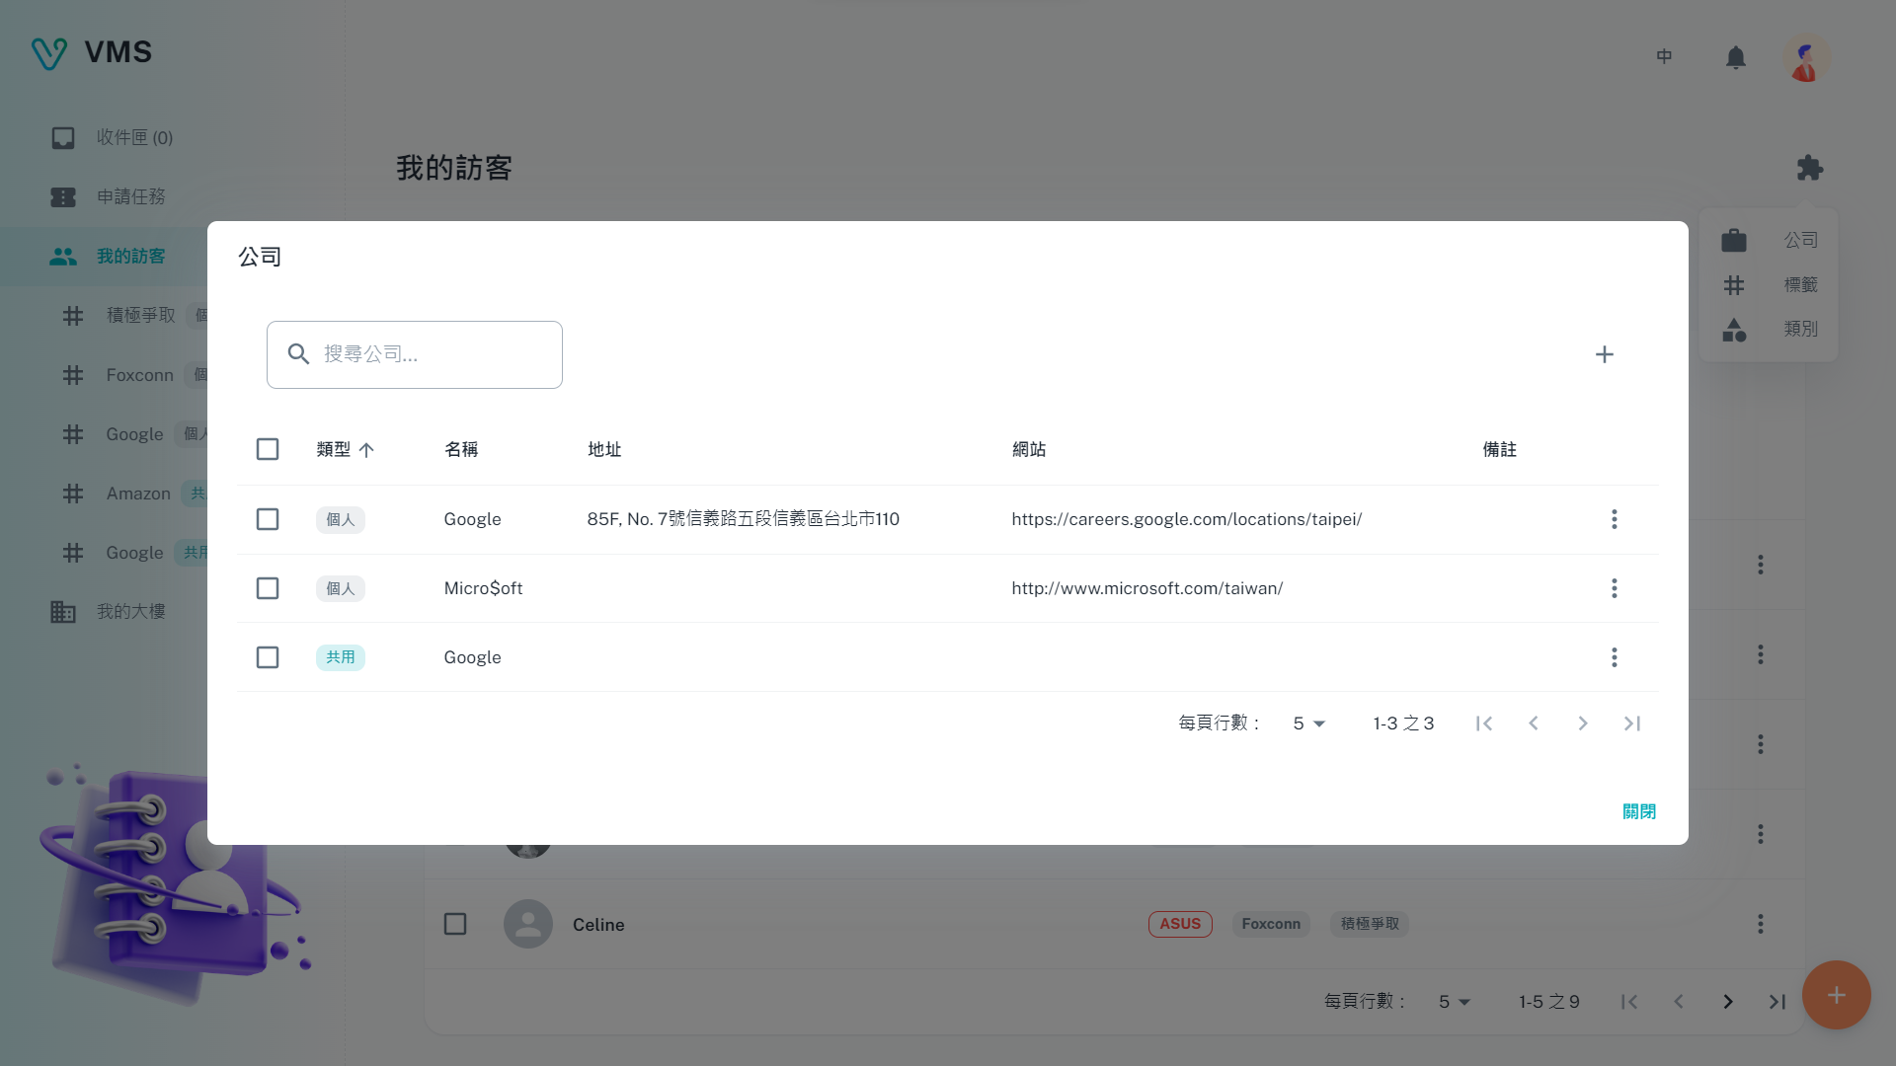Image resolution: width=1896 pixels, height=1066 pixels.
Task: Switch language via the 中 icon
Action: point(1664,57)
